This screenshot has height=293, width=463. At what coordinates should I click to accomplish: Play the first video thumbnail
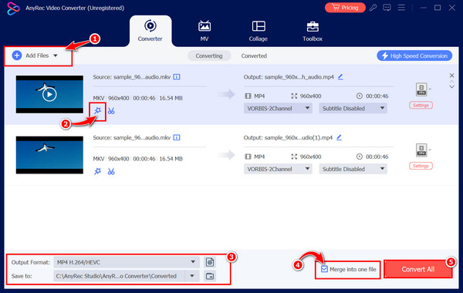coord(49,94)
